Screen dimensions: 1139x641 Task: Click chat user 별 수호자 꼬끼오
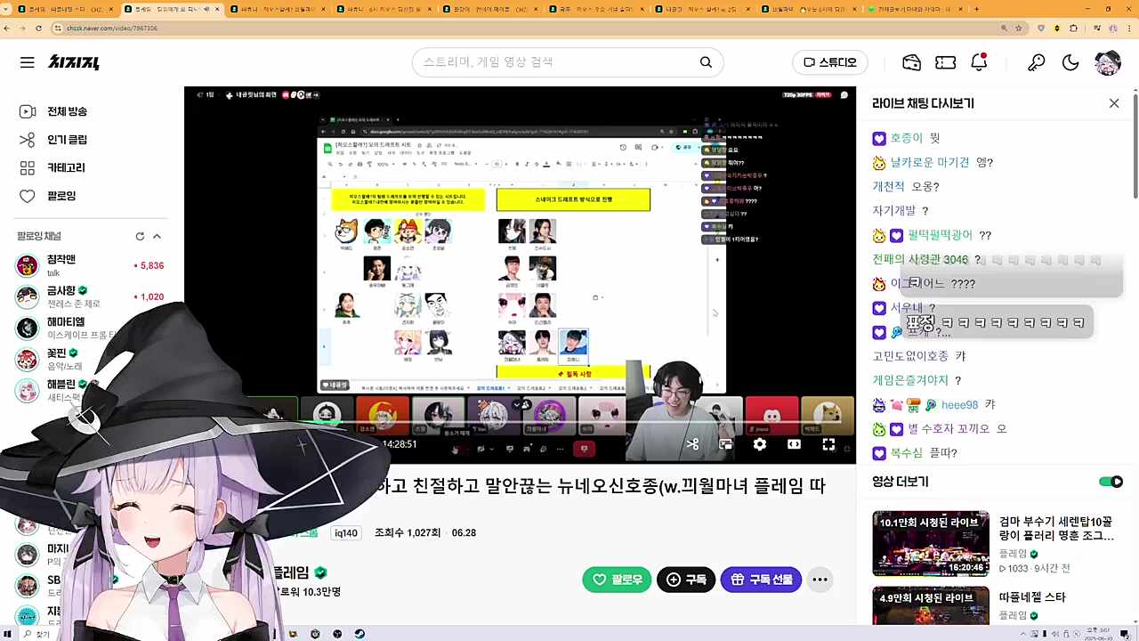coord(949,429)
